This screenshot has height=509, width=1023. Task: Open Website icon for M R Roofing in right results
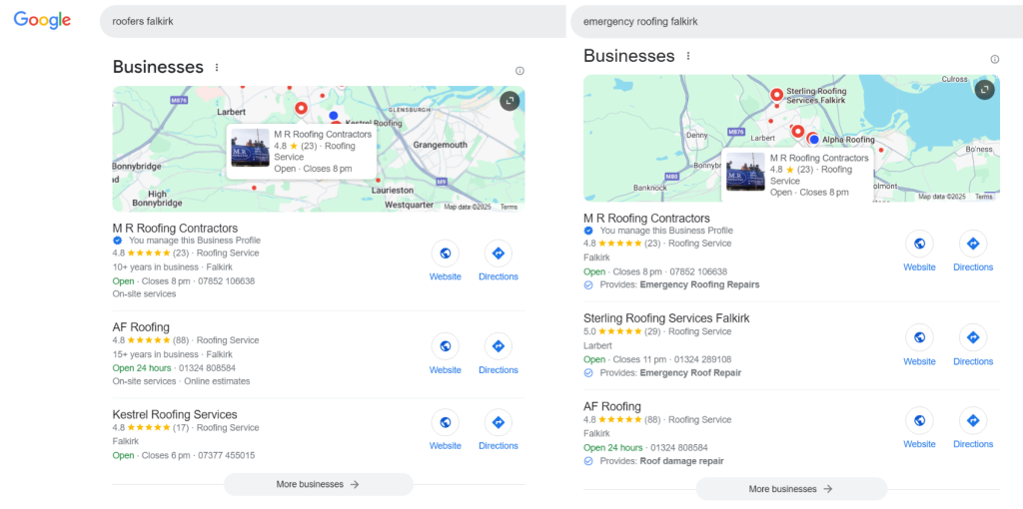[x=919, y=244]
